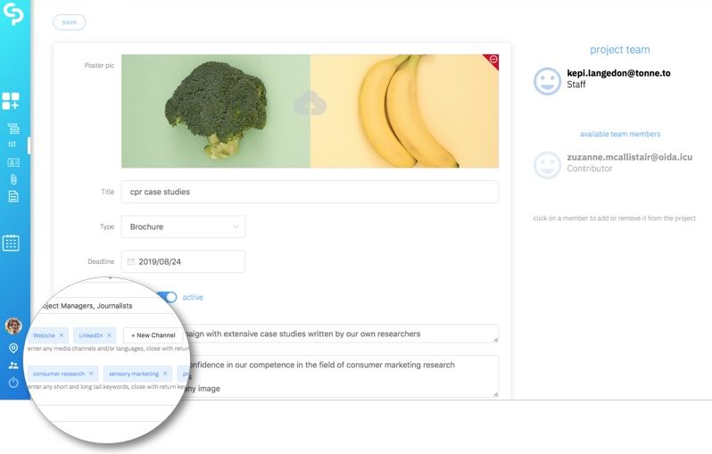The image size is (712, 454).
Task: Click the calendar icon in the sidebar
Action: point(11,243)
